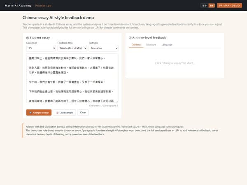Open the Feedback tone dropdown
Image resolution: width=247 pixels, height=185 pixels.
tap(72, 48)
